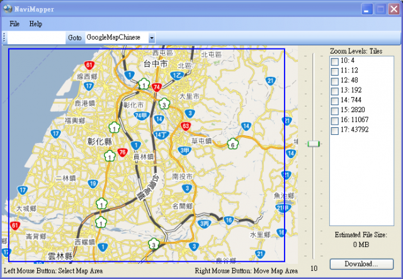The image size is (403, 279).
Task: Click 西螺鎮 label on the map
Action: 84,242
